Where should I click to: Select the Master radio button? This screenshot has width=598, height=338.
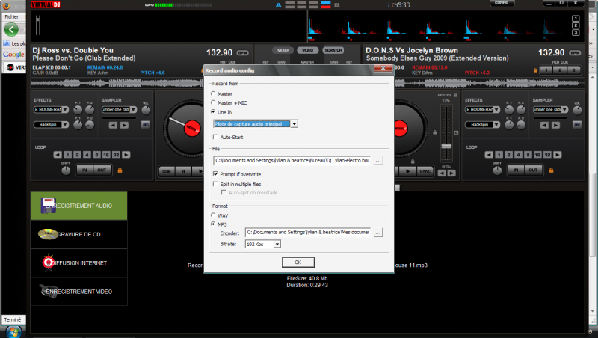tap(213, 93)
